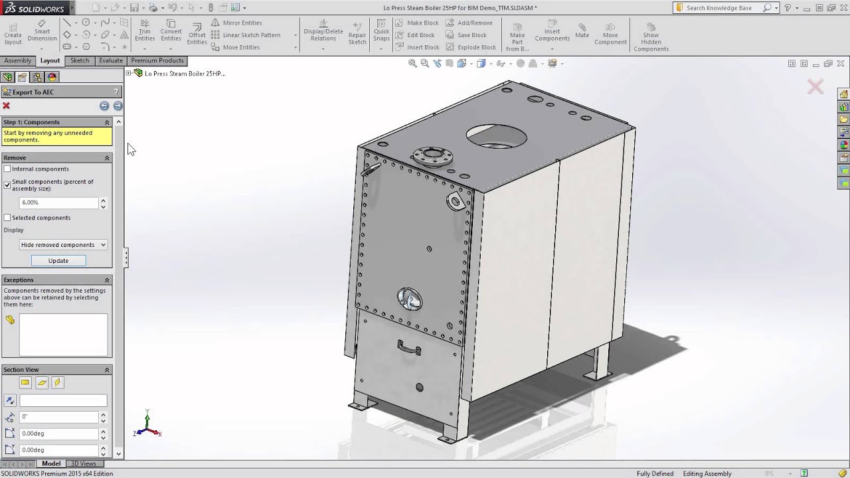
Task: Increase the small components percent spinner
Action: [x=103, y=200]
